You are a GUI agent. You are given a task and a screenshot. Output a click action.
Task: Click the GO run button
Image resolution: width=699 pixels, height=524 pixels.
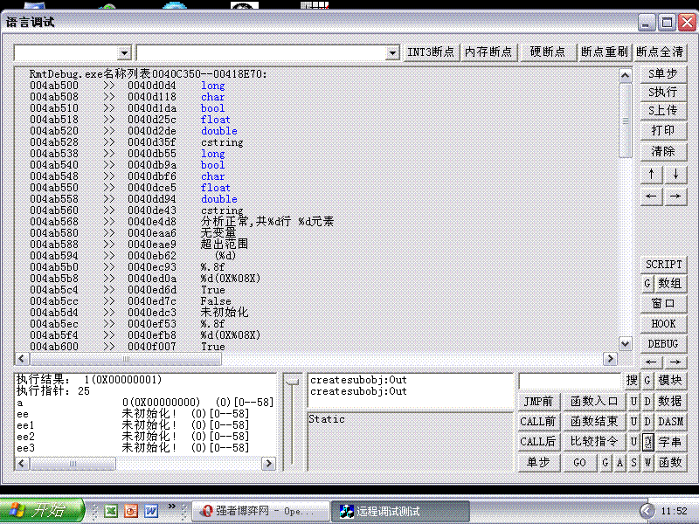point(579,463)
